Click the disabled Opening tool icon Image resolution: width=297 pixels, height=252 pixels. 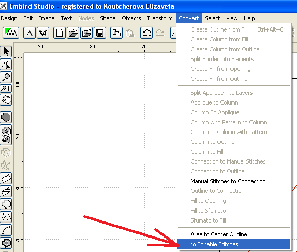coord(6,152)
